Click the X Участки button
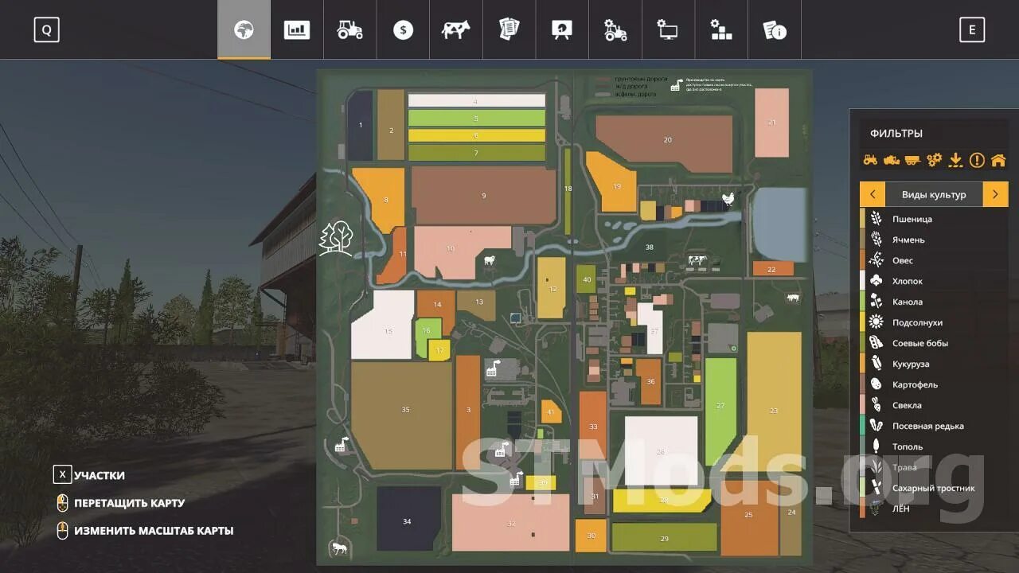 (89, 475)
